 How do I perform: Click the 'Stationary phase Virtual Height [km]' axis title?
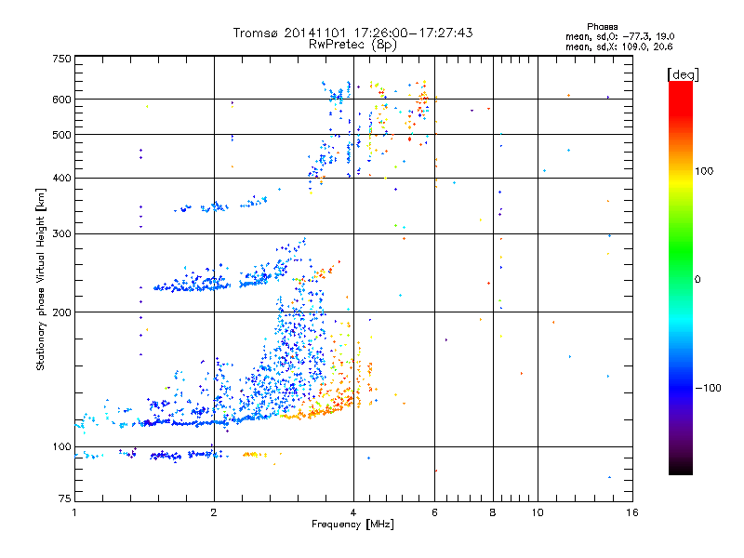coord(40,279)
